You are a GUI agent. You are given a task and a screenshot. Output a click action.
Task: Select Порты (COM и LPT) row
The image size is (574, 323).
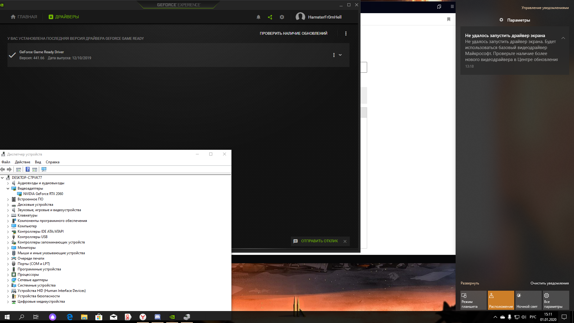click(x=34, y=264)
